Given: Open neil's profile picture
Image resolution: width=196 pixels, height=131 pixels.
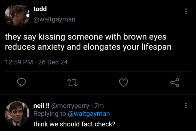Looking at the screenshot, I should point(17,113).
